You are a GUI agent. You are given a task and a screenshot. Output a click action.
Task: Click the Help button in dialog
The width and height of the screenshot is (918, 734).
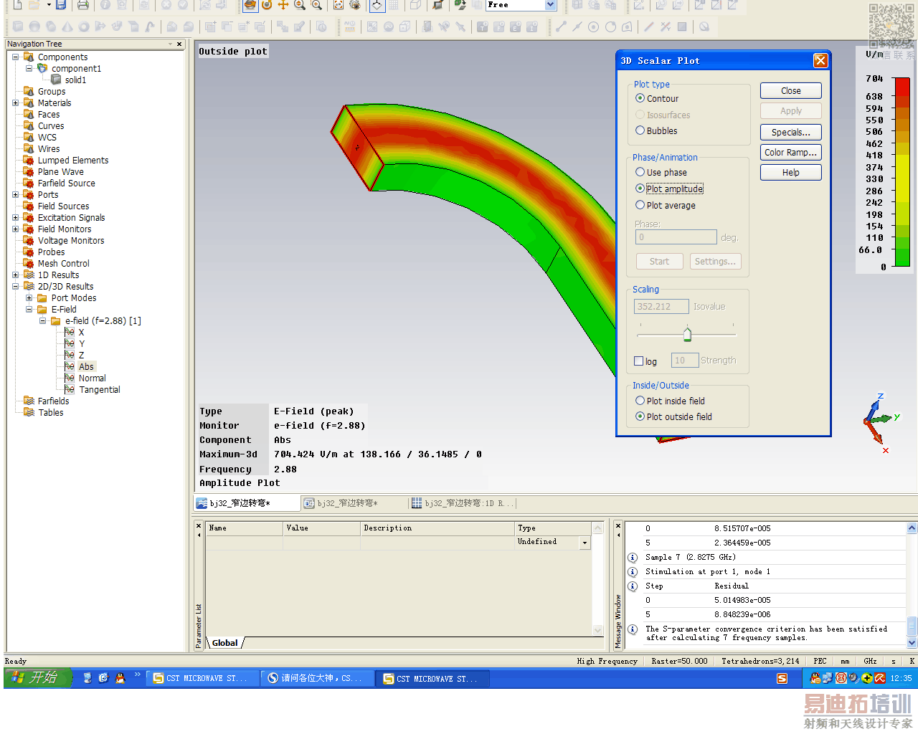[x=790, y=173]
